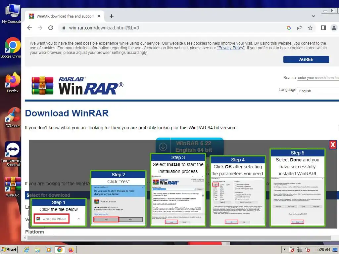Click the Action Center flag tray icon

[x=291, y=250]
